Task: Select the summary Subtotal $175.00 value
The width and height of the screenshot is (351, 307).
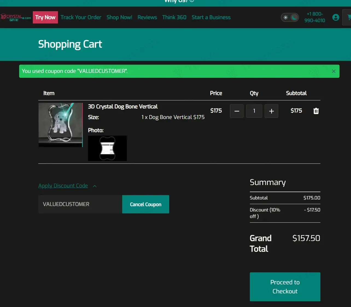Action: [312, 198]
